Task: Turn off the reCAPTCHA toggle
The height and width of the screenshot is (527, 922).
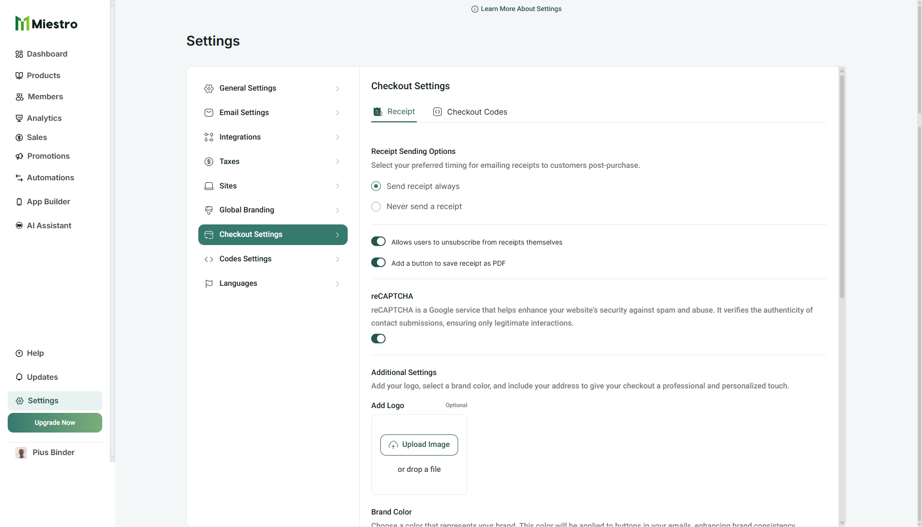Action: click(x=378, y=339)
